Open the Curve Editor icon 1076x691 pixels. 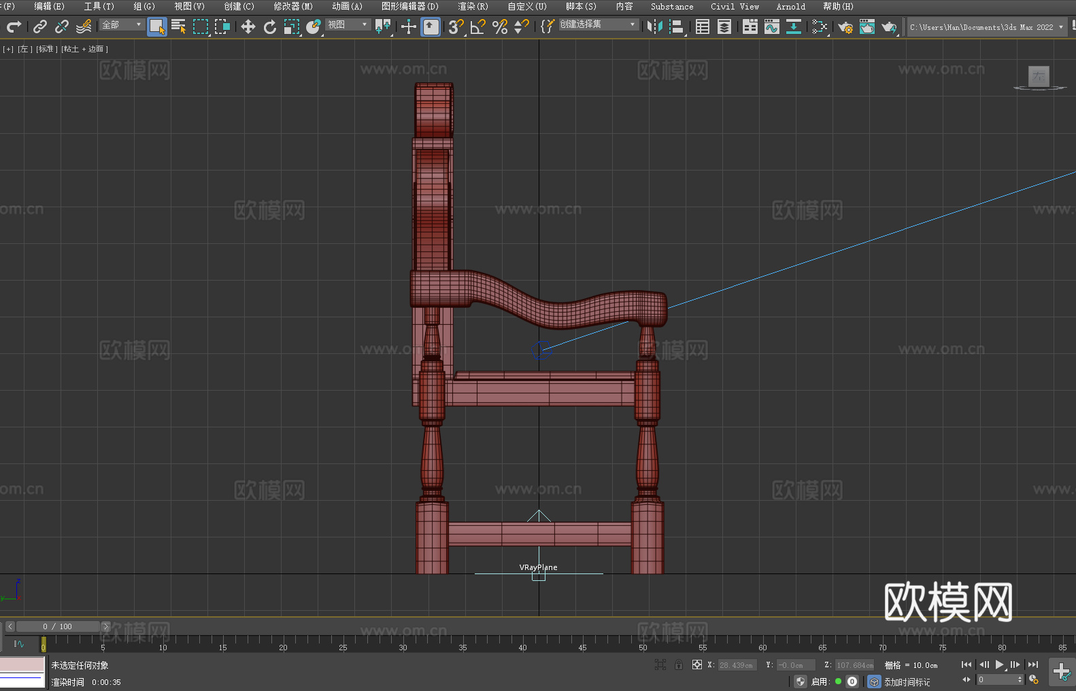click(772, 26)
